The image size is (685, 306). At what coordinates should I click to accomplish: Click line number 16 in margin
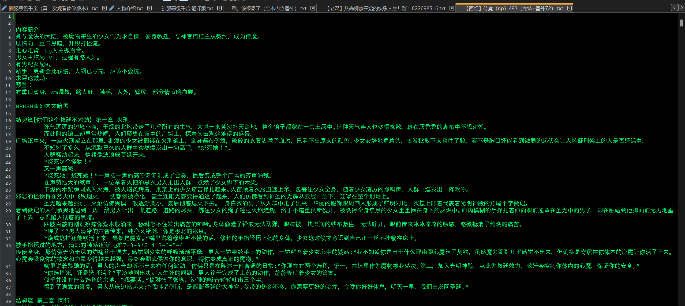click(x=8, y=120)
